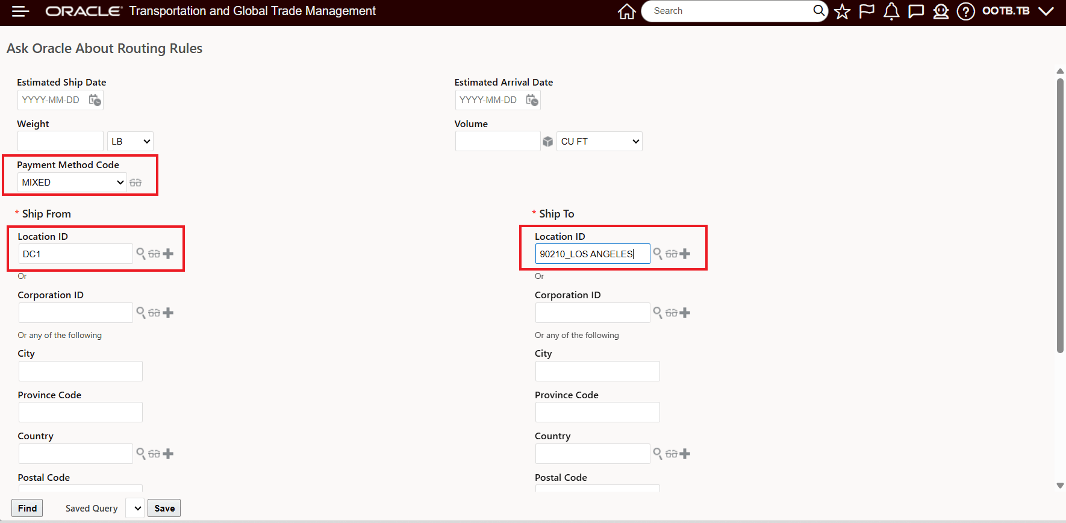Screen dimensions: 1066x523
Task: Click Ship From City field
Action: pos(80,371)
